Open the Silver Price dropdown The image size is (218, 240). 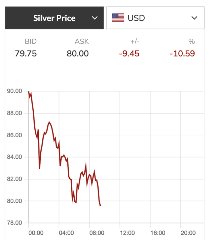54,18
